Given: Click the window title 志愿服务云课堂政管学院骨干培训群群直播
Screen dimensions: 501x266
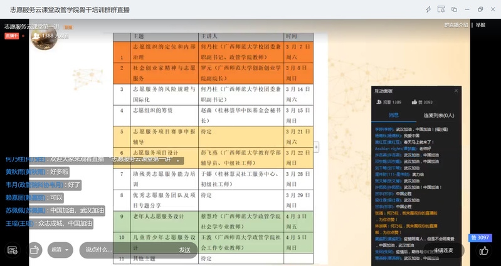Looking at the screenshot, I should [70, 9].
